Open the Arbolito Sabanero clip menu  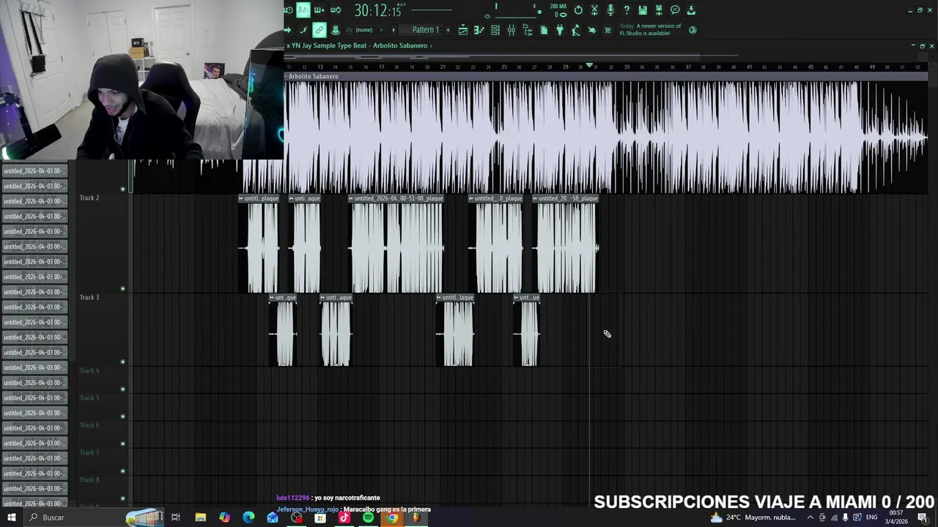pyautogui.click(x=313, y=76)
